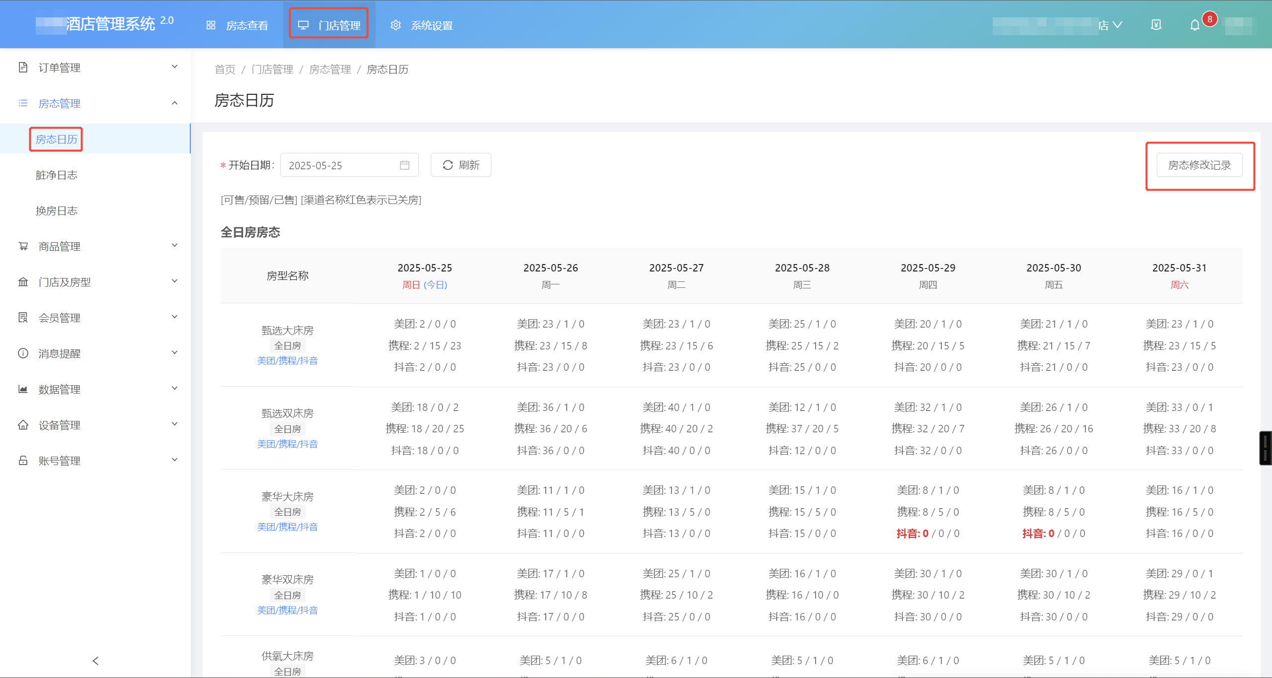Click the refresh icon beside 刷新
The width and height of the screenshot is (1272, 678).
pos(448,165)
